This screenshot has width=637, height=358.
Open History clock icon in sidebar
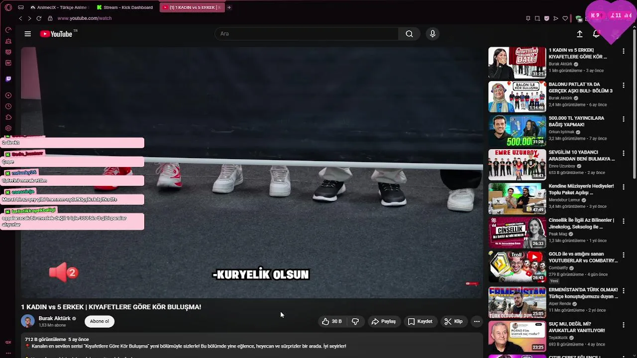point(8,106)
